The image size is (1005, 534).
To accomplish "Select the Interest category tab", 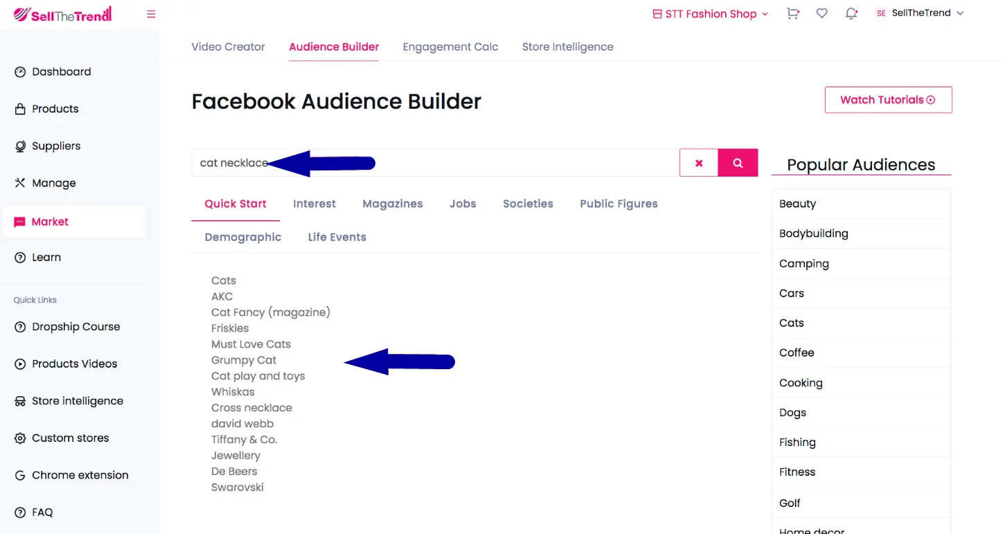I will [314, 204].
